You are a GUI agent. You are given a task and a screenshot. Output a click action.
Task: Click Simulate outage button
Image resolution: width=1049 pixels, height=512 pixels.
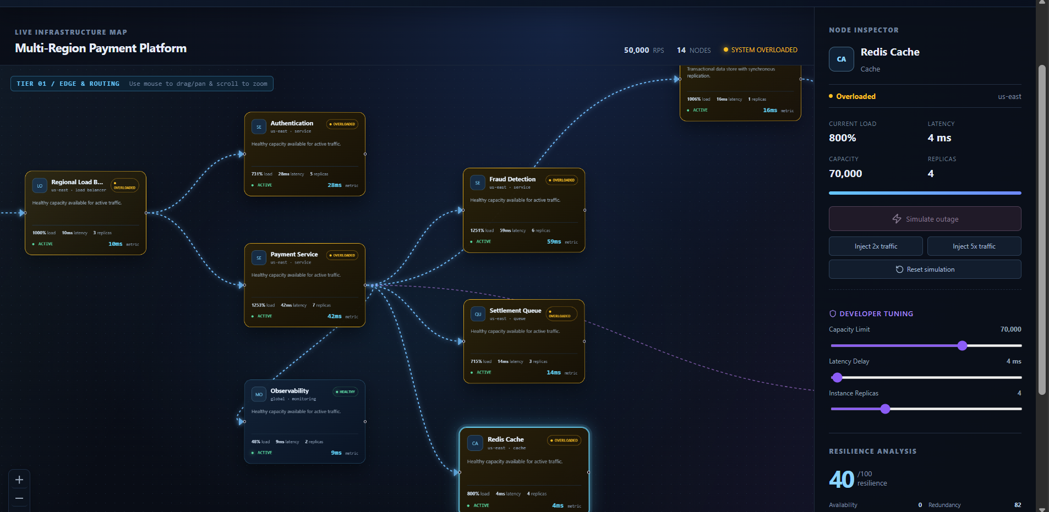coord(925,219)
